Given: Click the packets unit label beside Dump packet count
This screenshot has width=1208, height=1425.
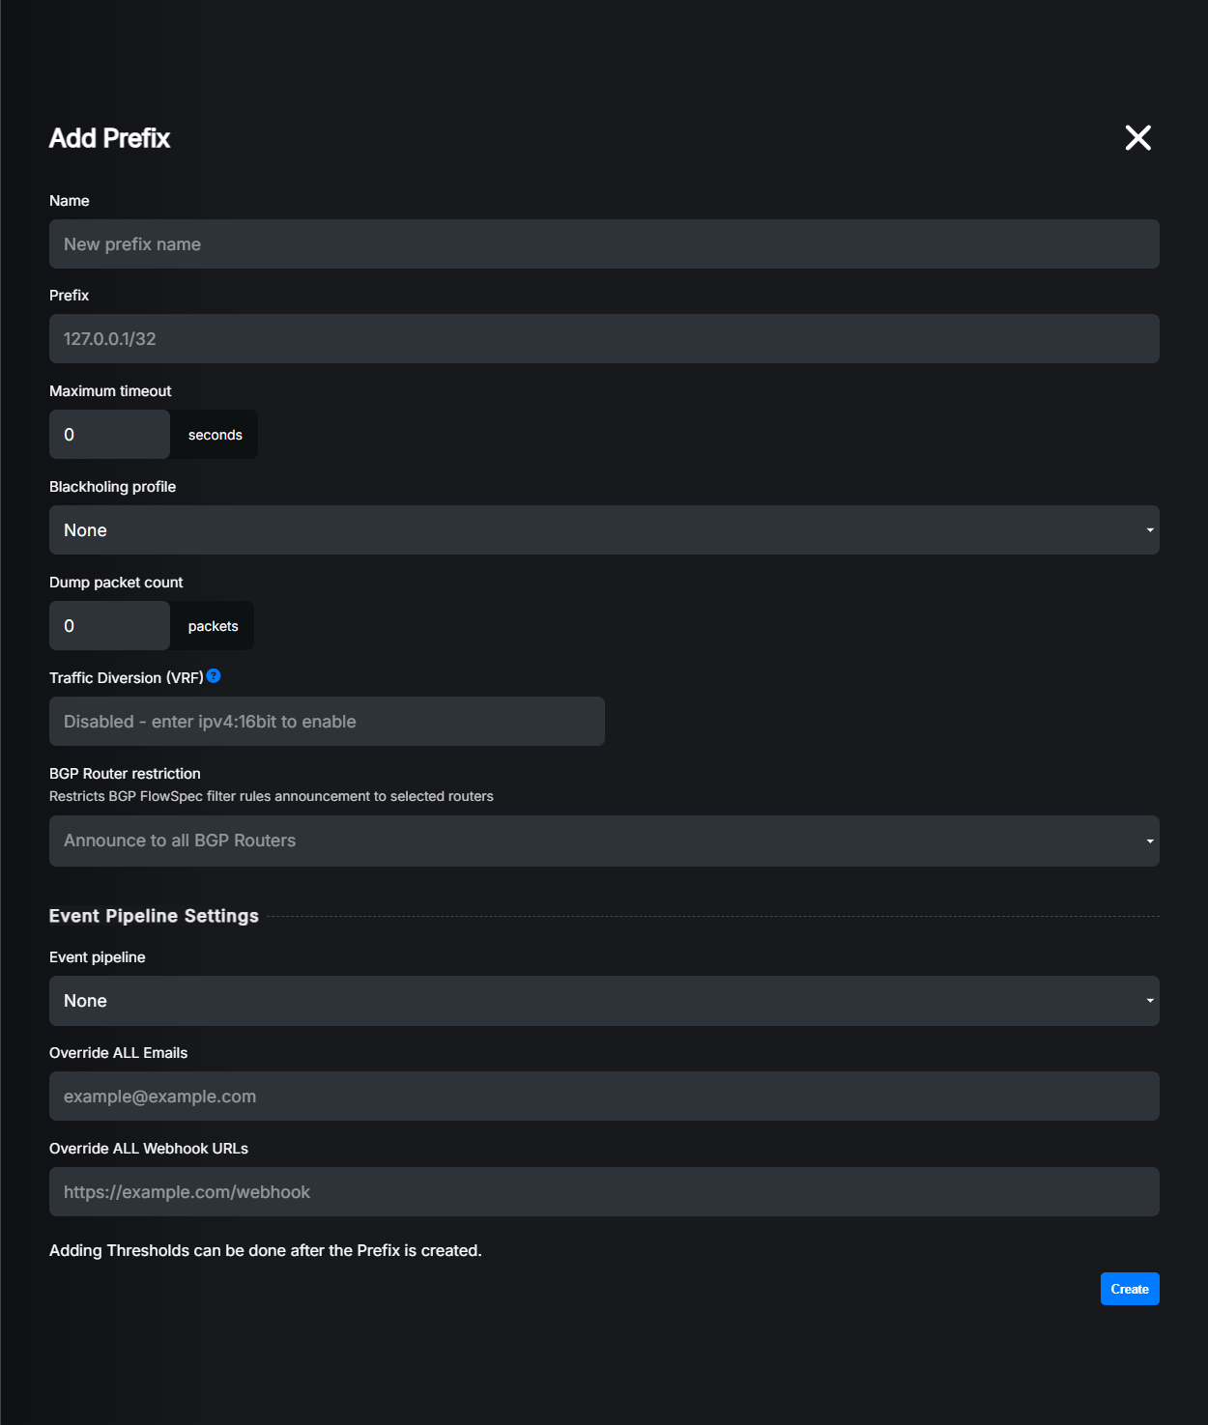Looking at the screenshot, I should pos(212,625).
